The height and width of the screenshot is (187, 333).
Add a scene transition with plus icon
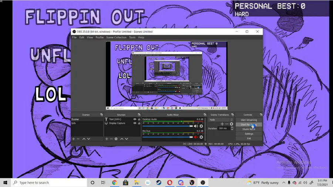pyautogui.click(x=222, y=124)
